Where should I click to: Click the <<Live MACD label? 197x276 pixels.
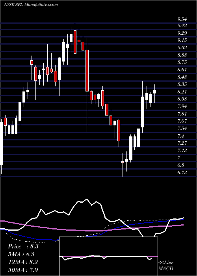166,265
